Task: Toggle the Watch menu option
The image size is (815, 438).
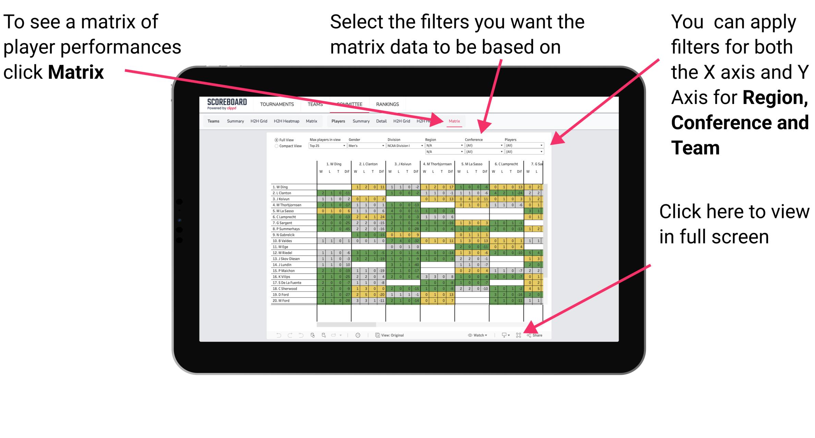Action: [x=475, y=335]
